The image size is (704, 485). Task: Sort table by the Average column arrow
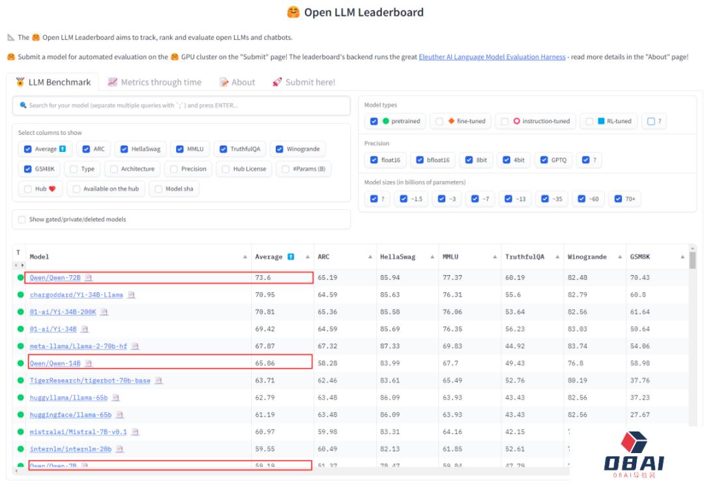pyautogui.click(x=307, y=257)
